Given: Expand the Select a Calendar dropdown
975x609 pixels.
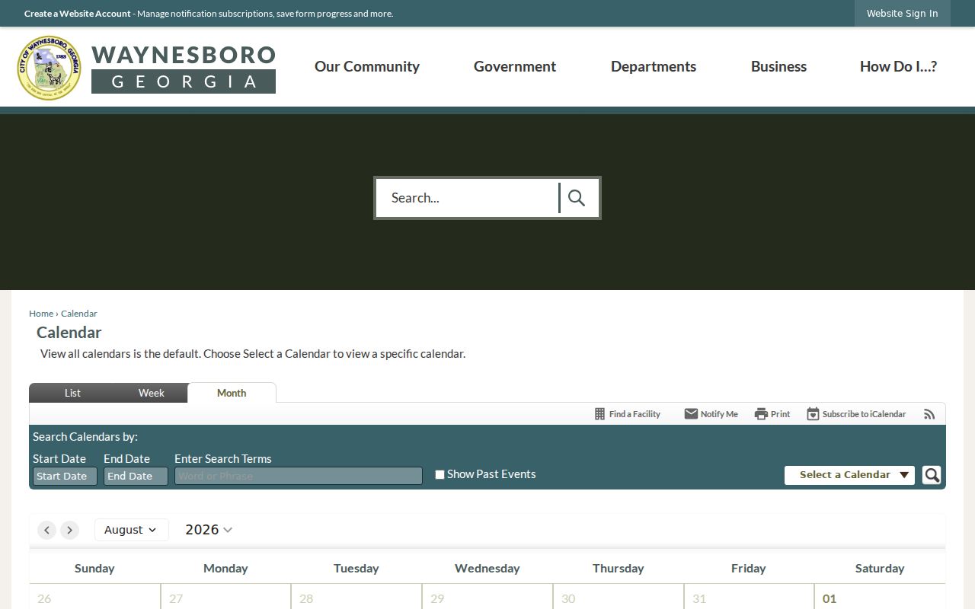Looking at the screenshot, I should pyautogui.click(x=849, y=475).
